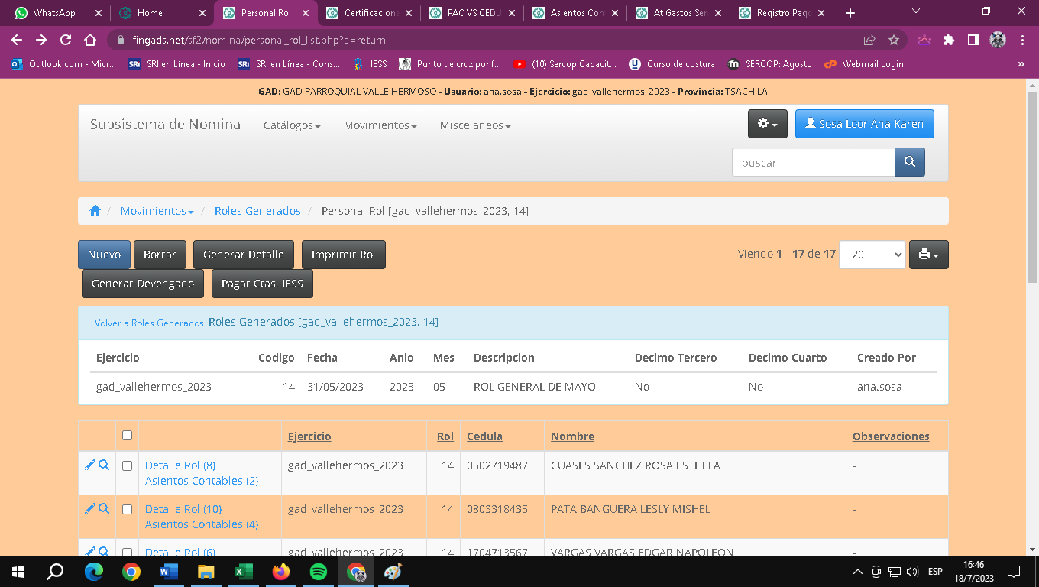Reload the page with browser refresh icon
Viewport: 1039px width, 587px height.
click(66, 40)
